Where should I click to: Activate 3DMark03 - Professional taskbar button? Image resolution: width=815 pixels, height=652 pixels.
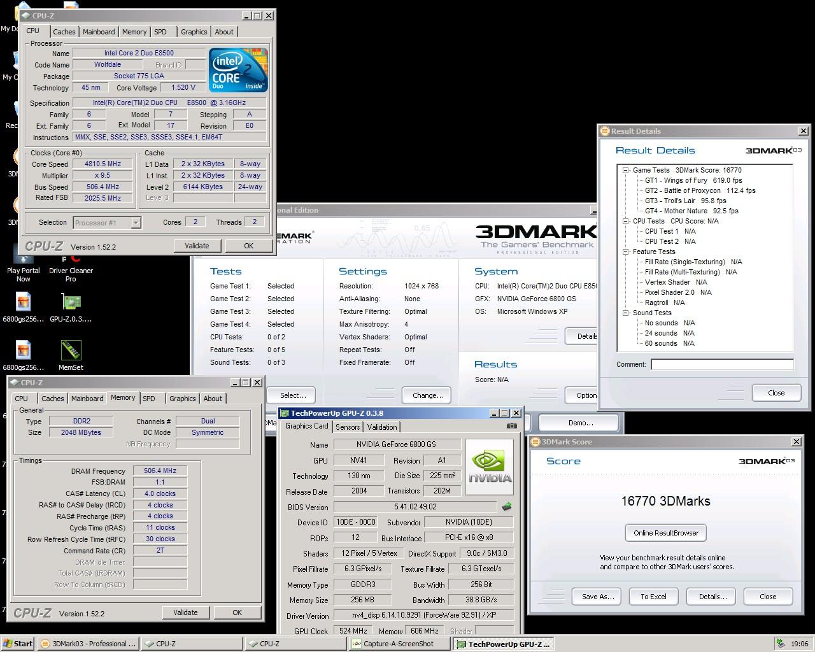89,644
